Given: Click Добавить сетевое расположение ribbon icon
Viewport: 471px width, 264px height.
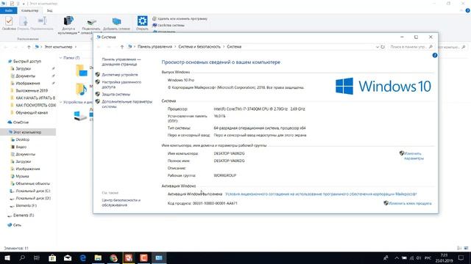Looking at the screenshot, I should click(x=116, y=23).
